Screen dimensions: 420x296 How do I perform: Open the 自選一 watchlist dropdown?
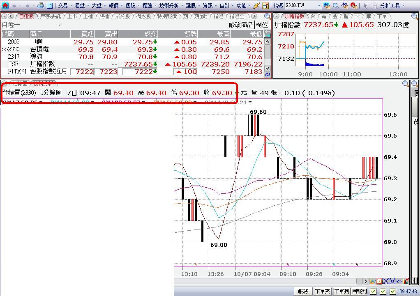[60, 25]
